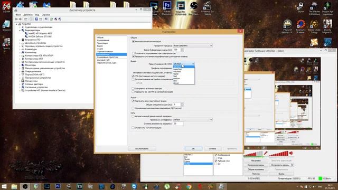Enable encode in full range checkbox

point(133,89)
